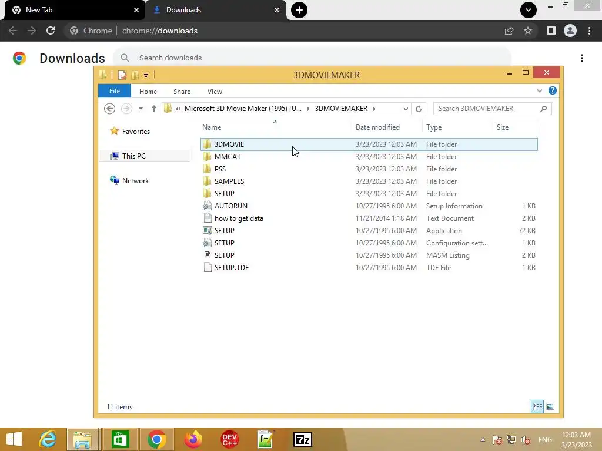The width and height of the screenshot is (602, 451).
Task: Click the Windows Start button
Action: coord(14,439)
